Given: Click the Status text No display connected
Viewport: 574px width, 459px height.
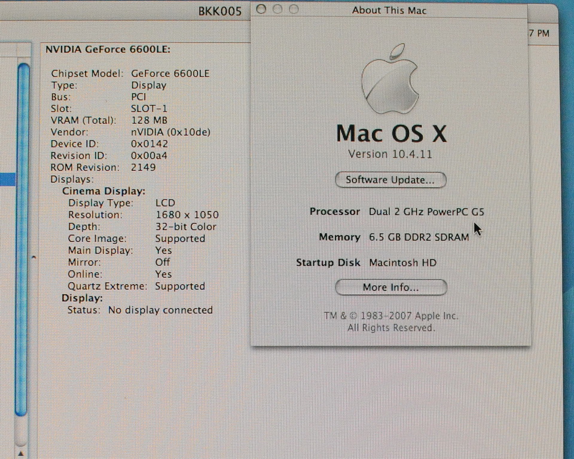Looking at the screenshot, I should pyautogui.click(x=160, y=310).
